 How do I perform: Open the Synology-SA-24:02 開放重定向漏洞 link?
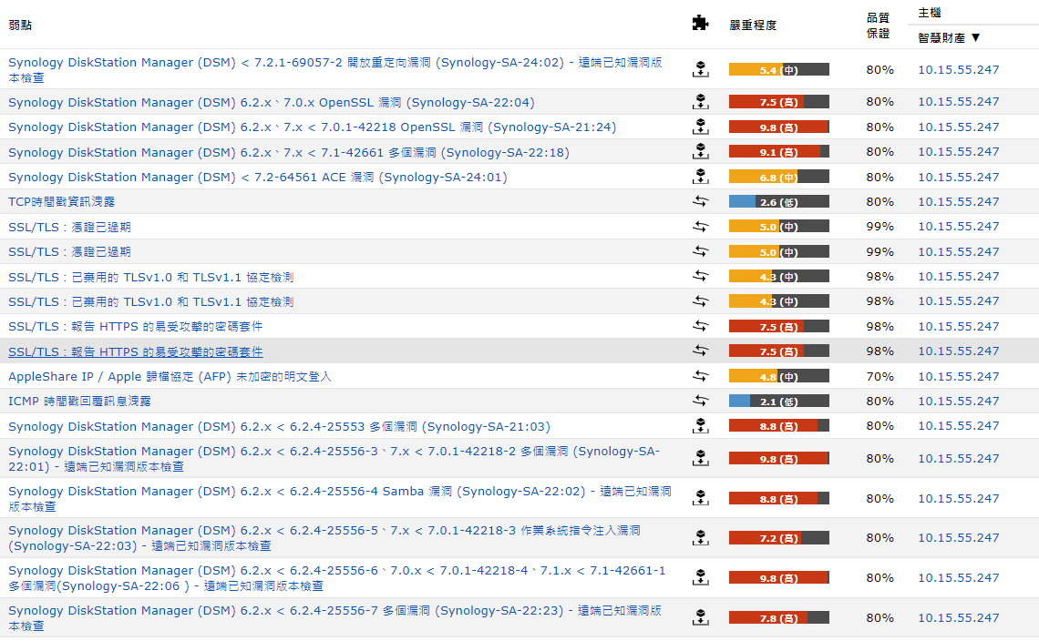pos(334,63)
